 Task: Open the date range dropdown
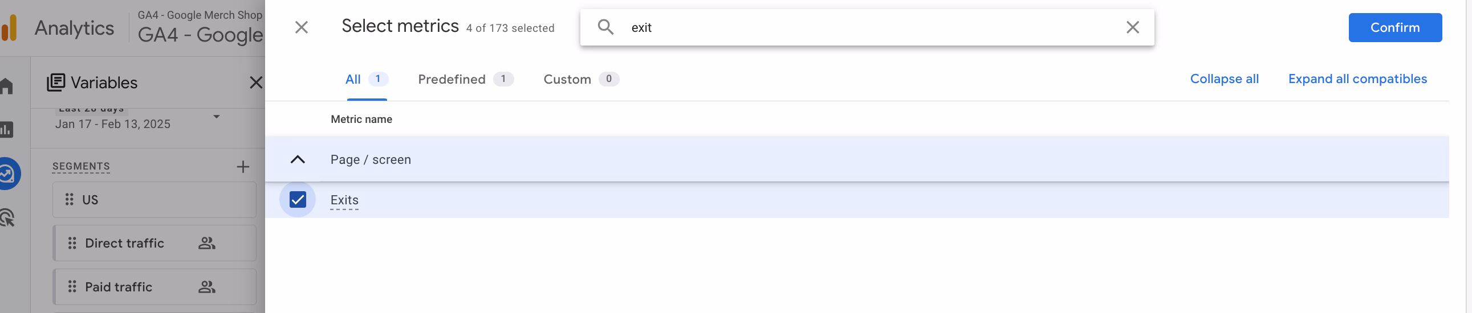pos(216,117)
